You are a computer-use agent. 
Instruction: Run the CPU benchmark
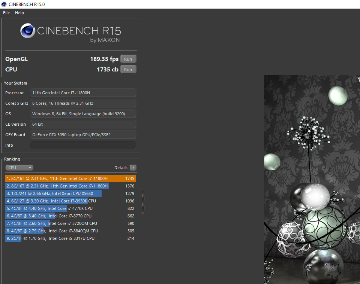coord(128,70)
